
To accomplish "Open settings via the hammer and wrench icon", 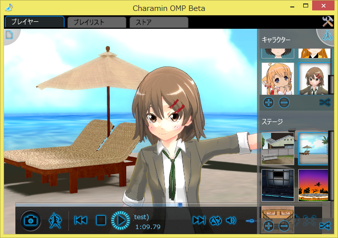I will point(328,21).
